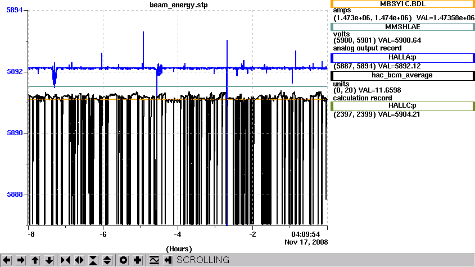Pan the plot up with the up arrow
Viewport: 475px width, 267px height.
[35, 260]
